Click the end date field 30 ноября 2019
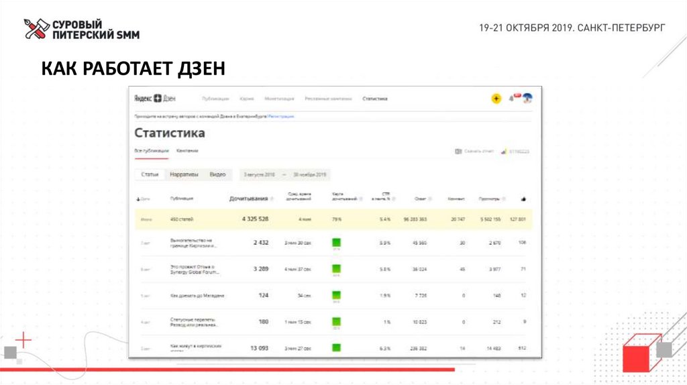The image size is (687, 385). point(310,175)
